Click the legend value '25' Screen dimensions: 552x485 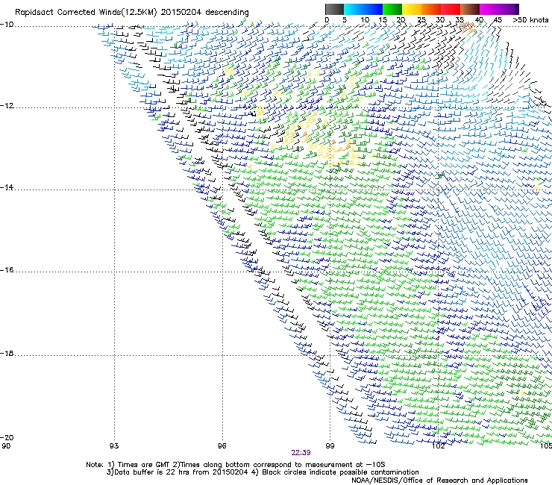(x=421, y=19)
